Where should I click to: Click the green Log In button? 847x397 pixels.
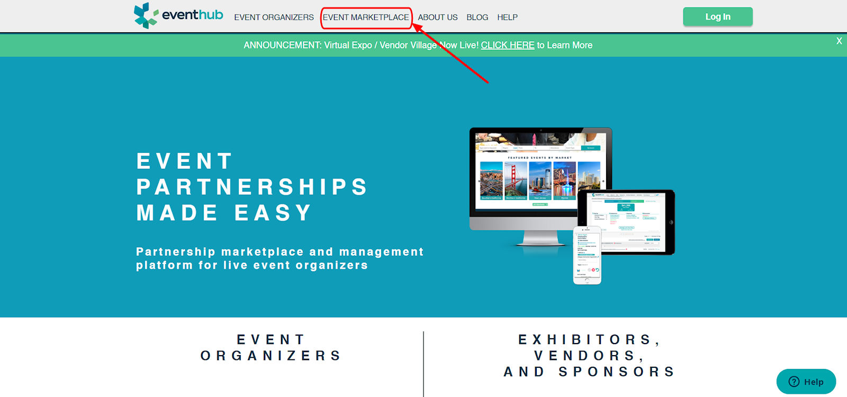click(x=718, y=16)
